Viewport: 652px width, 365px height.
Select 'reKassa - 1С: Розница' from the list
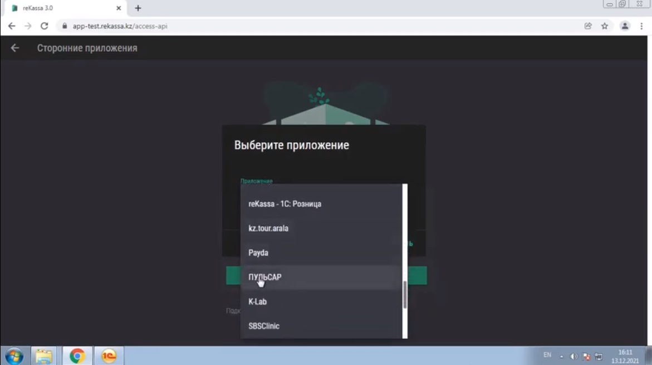coord(321,204)
